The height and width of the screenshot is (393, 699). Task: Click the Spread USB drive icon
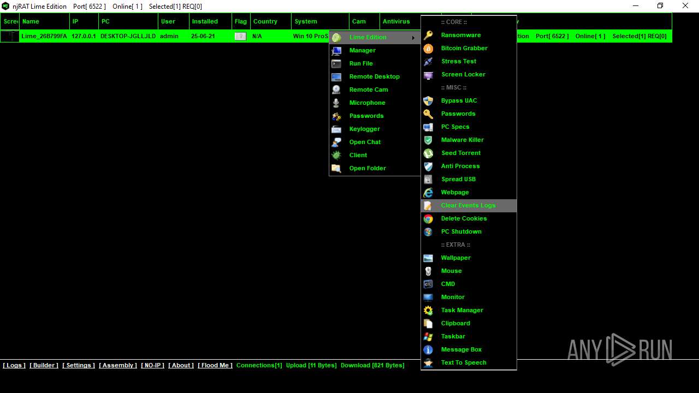(429, 180)
